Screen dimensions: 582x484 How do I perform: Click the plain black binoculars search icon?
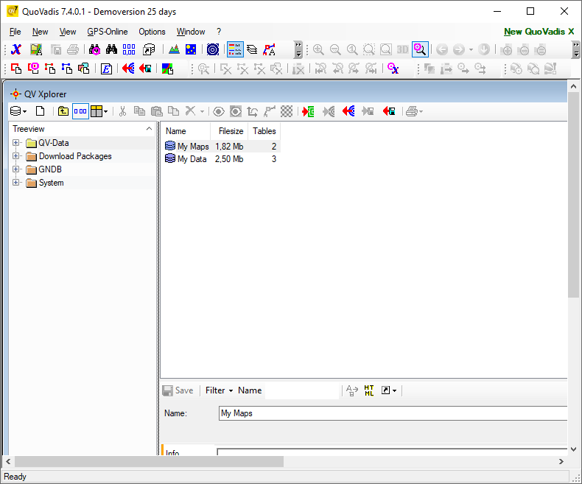click(x=111, y=49)
